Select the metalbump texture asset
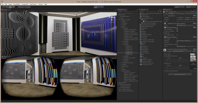The width and height of the screenshot is (198, 103). click(144, 50)
